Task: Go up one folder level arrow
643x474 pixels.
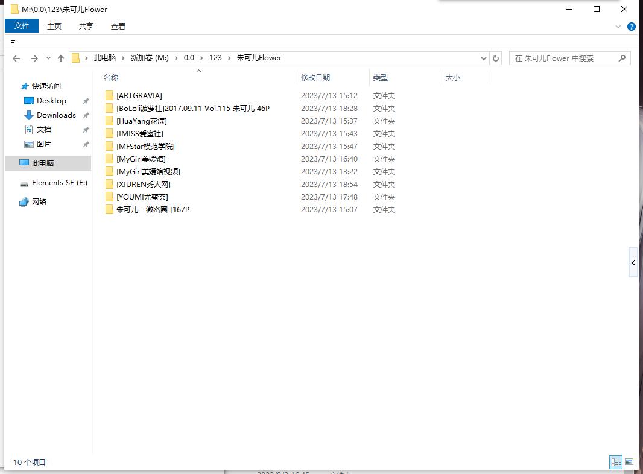Action: pos(61,58)
